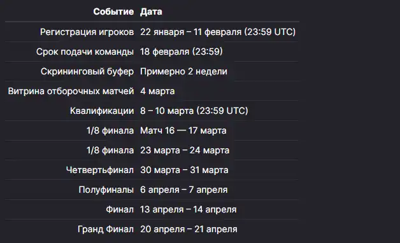The width and height of the screenshot is (400, 243).
Task: Select the Скрининговый буфер label
Action: tap(87, 72)
